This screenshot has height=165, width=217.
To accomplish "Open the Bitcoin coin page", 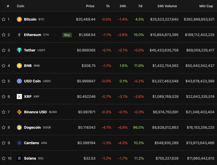I will [30, 19].
